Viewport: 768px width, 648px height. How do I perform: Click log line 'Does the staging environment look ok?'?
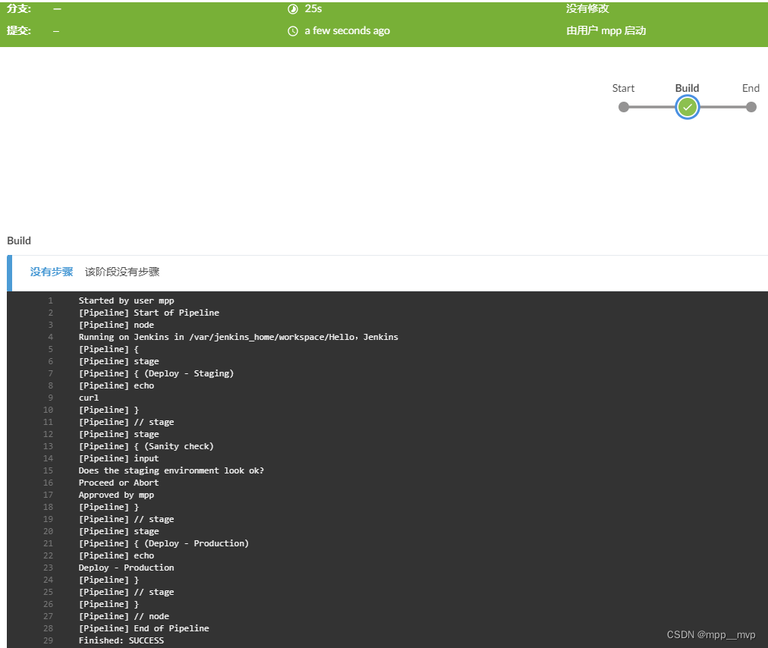point(172,470)
